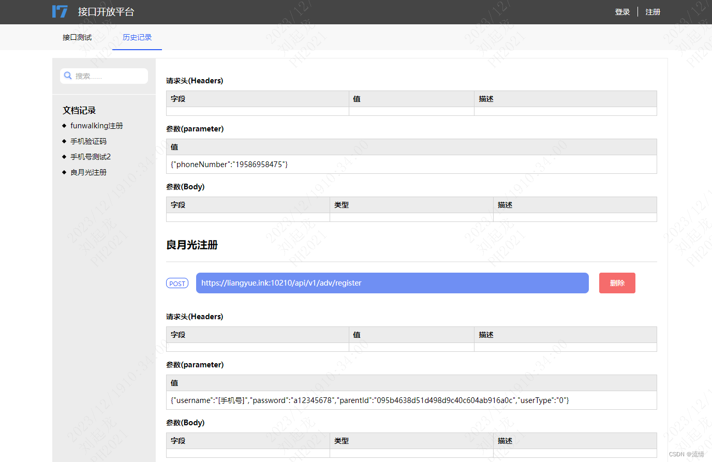Open the funwalking注册 document record
This screenshot has height=462, width=712.
(96, 125)
